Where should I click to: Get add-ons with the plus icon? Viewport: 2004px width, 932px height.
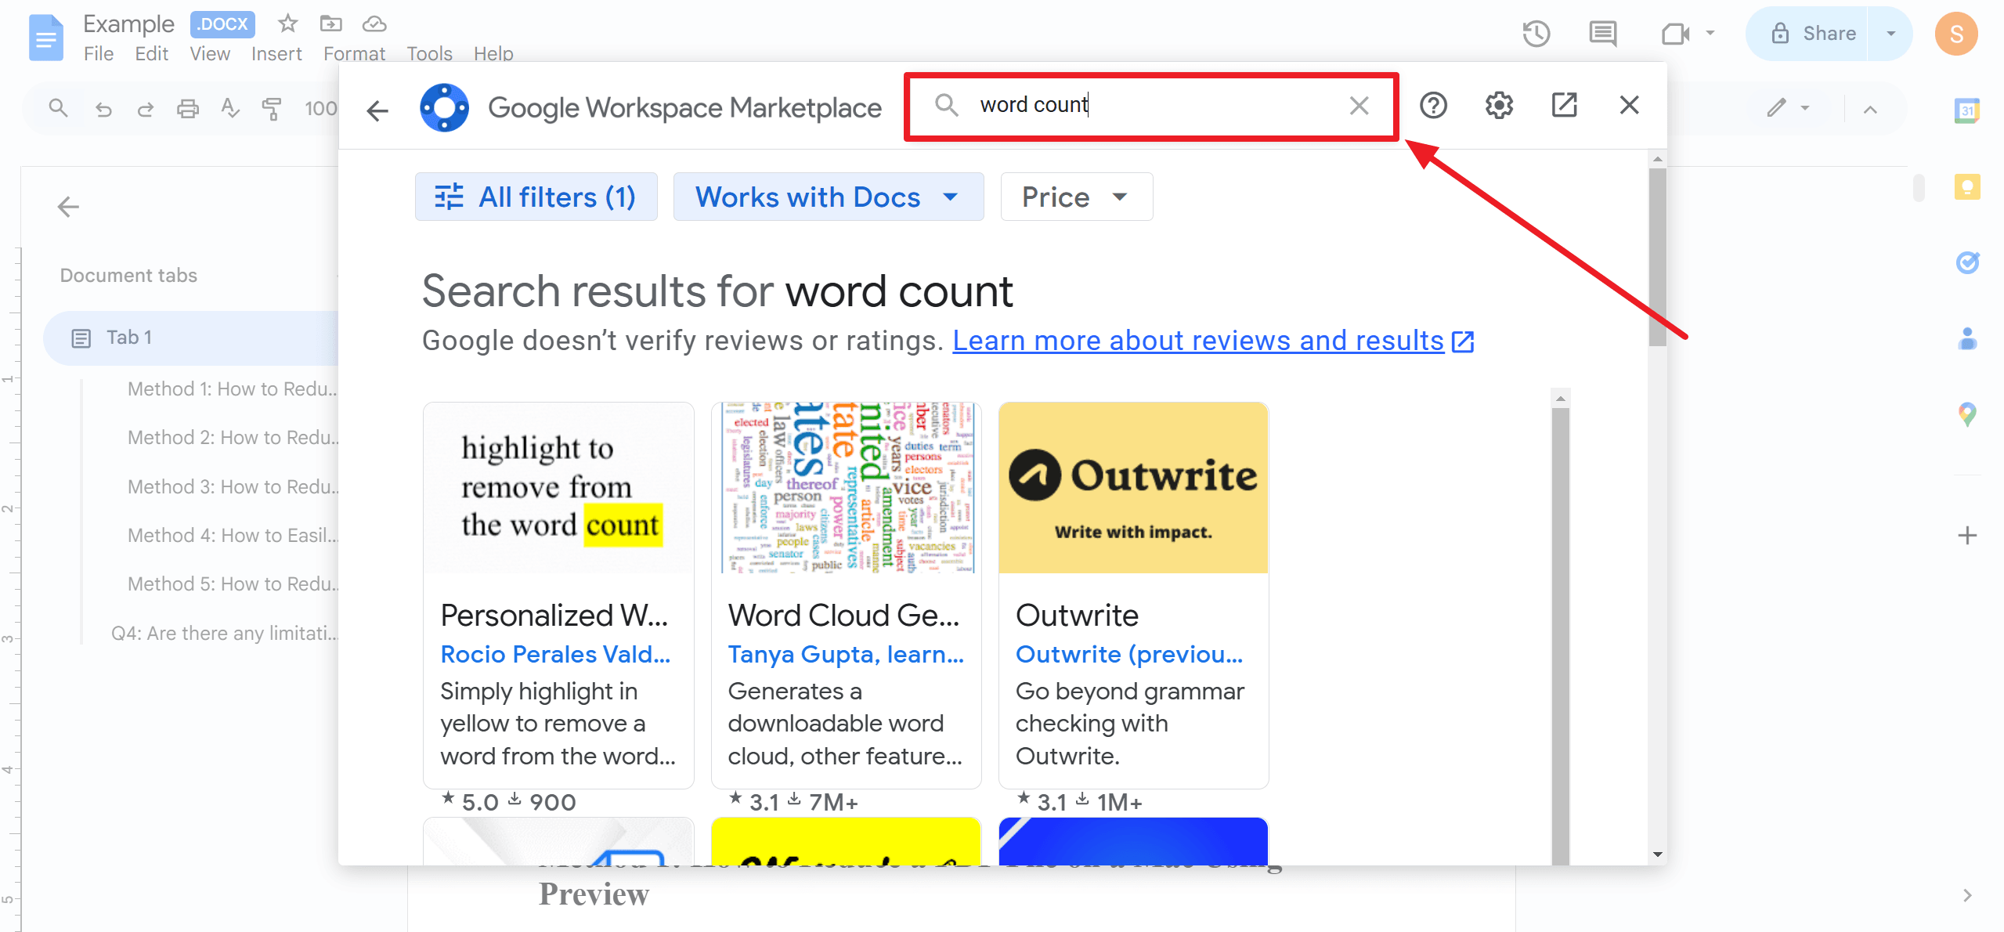pyautogui.click(x=1966, y=536)
